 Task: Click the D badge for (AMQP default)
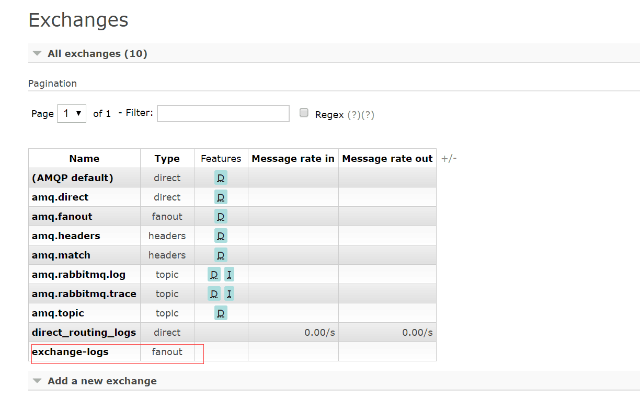pos(221,178)
